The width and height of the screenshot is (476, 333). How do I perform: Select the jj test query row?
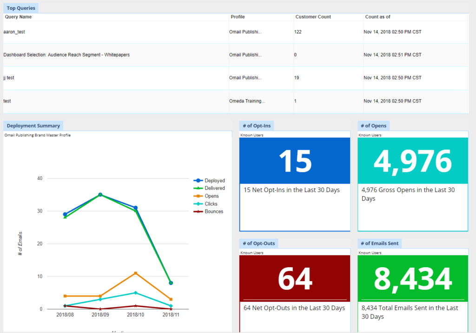pyautogui.click(x=9, y=78)
